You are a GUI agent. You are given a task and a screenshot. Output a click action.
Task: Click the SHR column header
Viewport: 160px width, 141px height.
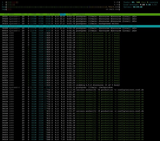pyautogui.click(x=49, y=14)
